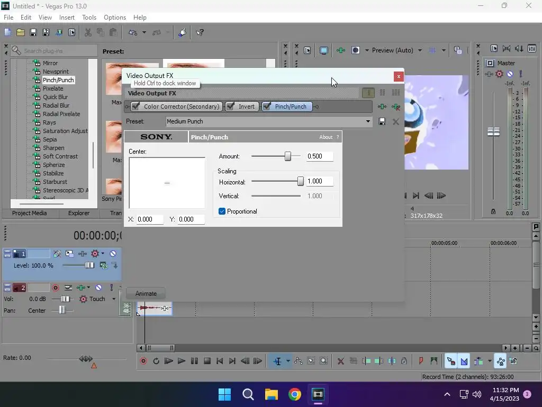This screenshot has height=407, width=542.
Task: Mute video track 1
Action: click(x=113, y=254)
